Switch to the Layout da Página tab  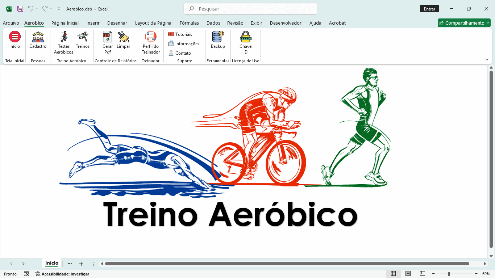coord(153,23)
